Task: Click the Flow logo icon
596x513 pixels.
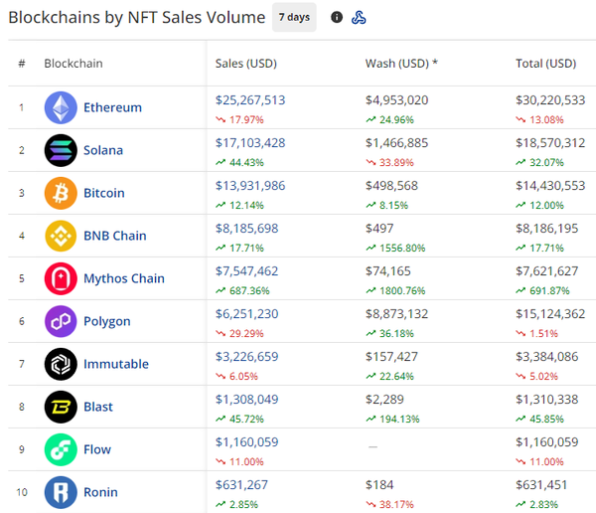Action: click(61, 449)
